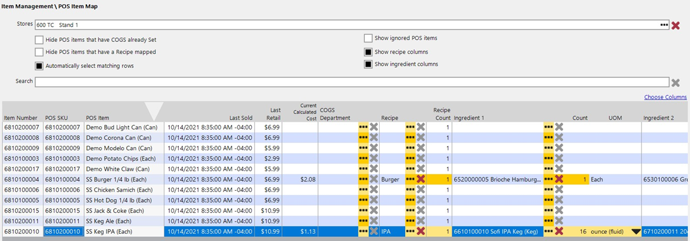Screen dimensions: 690x241
Task: Open the Stores picker ellipsis button
Action: pos(664,25)
